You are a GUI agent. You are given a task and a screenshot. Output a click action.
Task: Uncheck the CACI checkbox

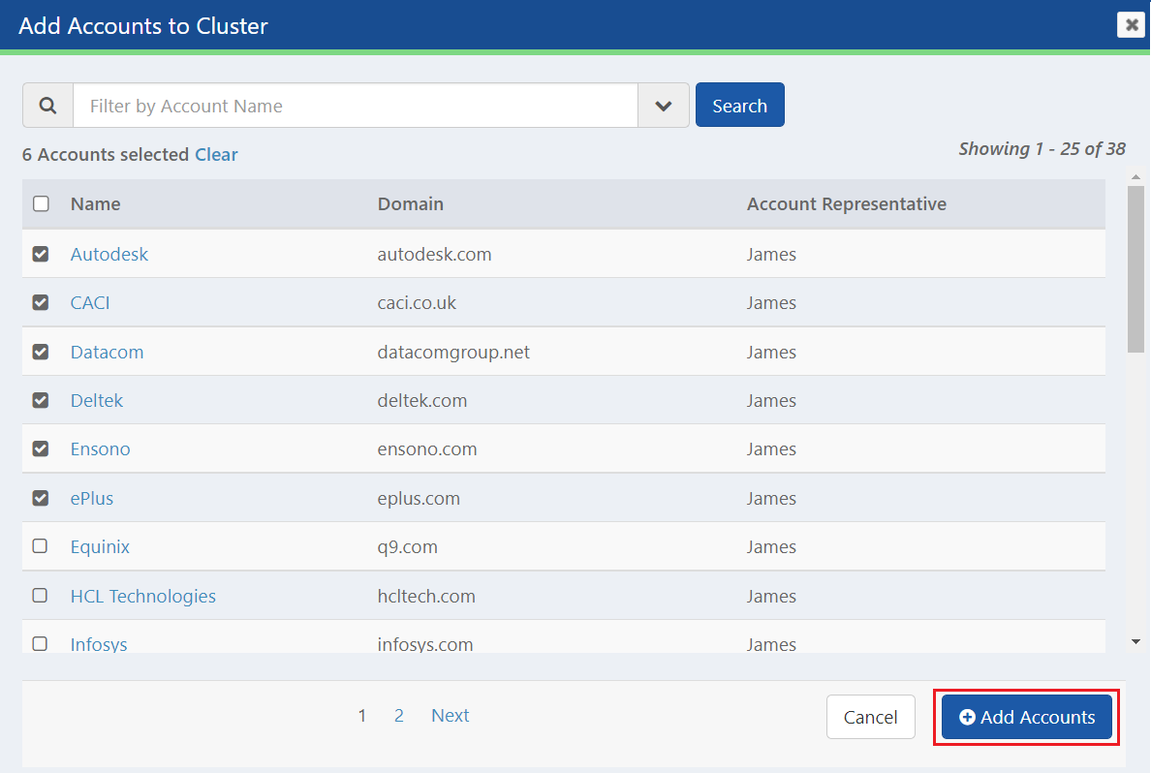[x=41, y=302]
